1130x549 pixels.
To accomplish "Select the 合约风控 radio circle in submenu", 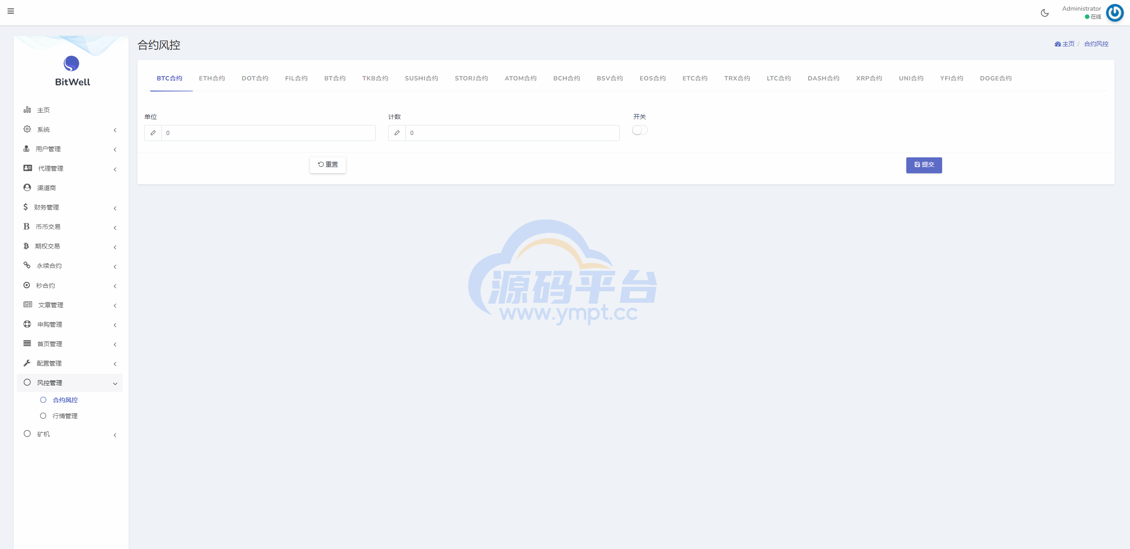I will pos(43,400).
